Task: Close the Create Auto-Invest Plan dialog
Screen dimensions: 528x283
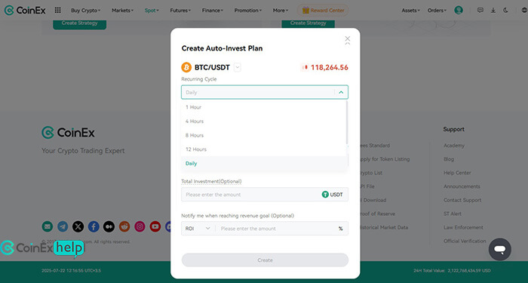Action: coord(348,39)
